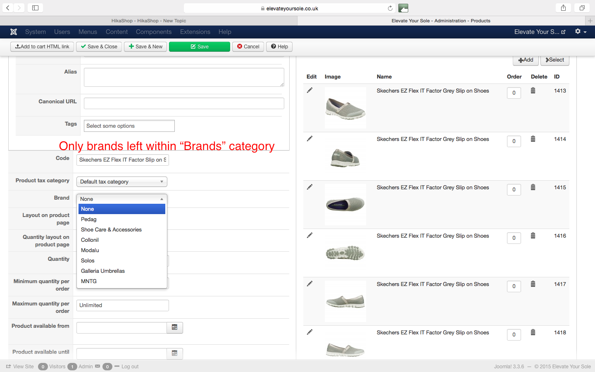
Task: Delete image 1417 with trash icon
Action: click(533, 284)
